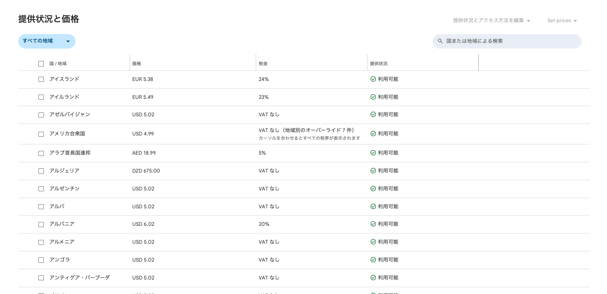Select the アゼルバイジャン row checkbox
607x294 pixels.
point(41,115)
